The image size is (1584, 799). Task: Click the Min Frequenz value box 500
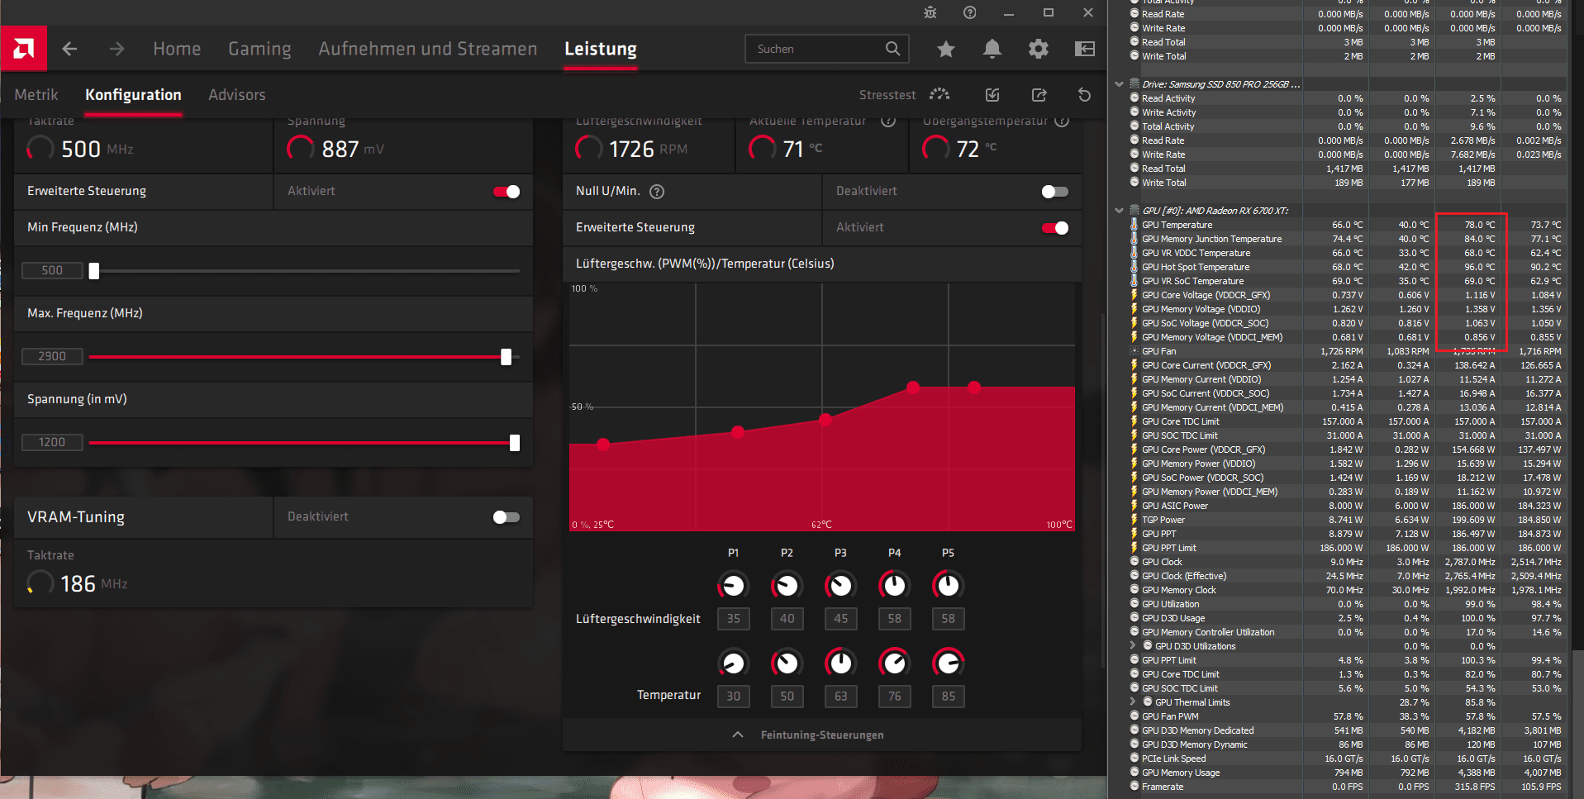point(52,270)
